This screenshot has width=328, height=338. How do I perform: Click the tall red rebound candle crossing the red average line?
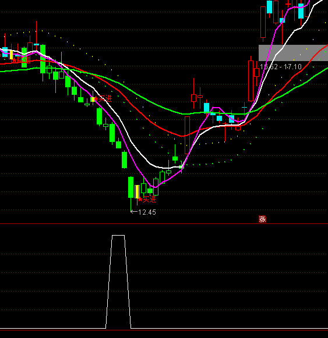pyautogui.click(x=187, y=135)
